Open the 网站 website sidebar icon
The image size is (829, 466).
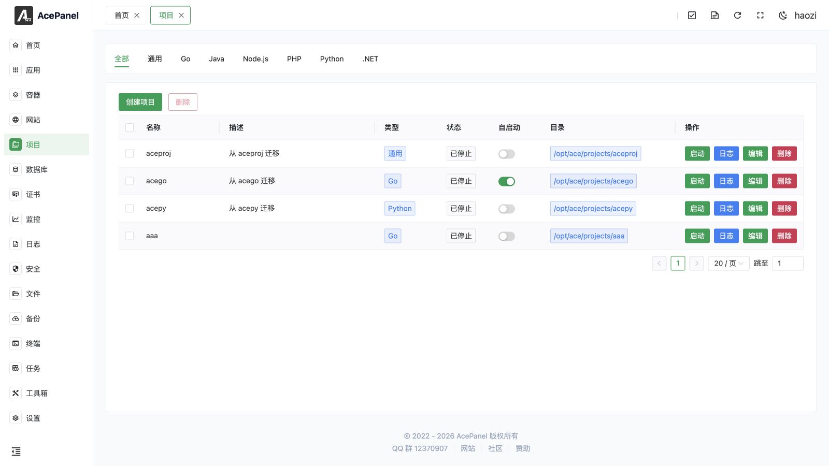(x=16, y=120)
